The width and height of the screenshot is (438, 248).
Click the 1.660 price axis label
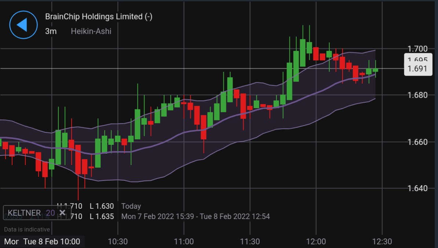(x=417, y=142)
